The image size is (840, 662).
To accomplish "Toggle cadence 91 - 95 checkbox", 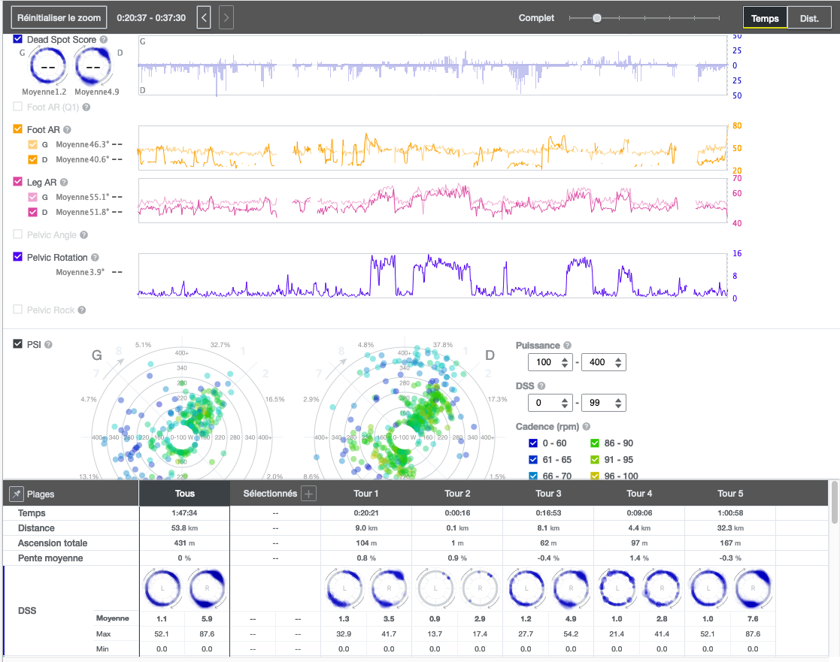I will pyautogui.click(x=595, y=460).
